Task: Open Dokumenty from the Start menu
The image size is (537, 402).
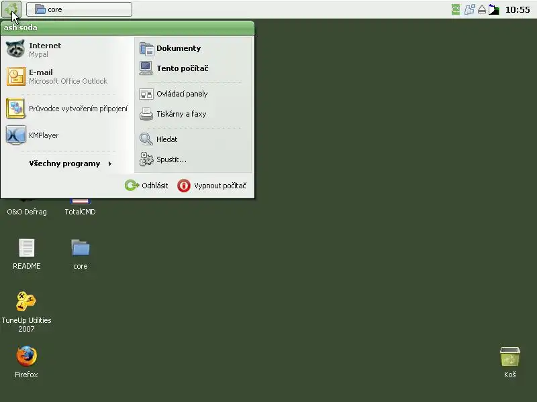Action: click(193, 48)
